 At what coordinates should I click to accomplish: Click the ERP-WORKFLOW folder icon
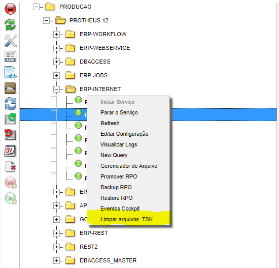(70, 34)
